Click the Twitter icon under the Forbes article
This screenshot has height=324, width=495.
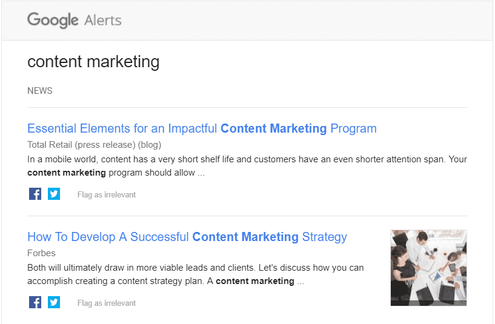tap(54, 302)
